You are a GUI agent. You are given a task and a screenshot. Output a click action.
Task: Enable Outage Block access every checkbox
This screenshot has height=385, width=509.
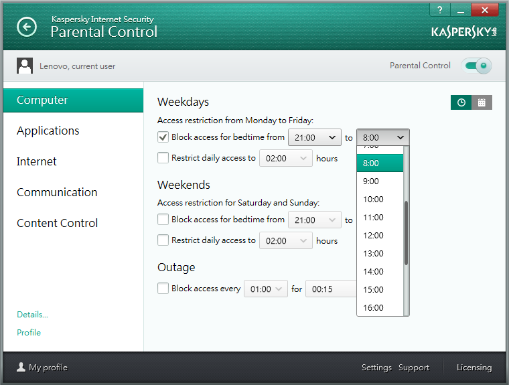[163, 289]
